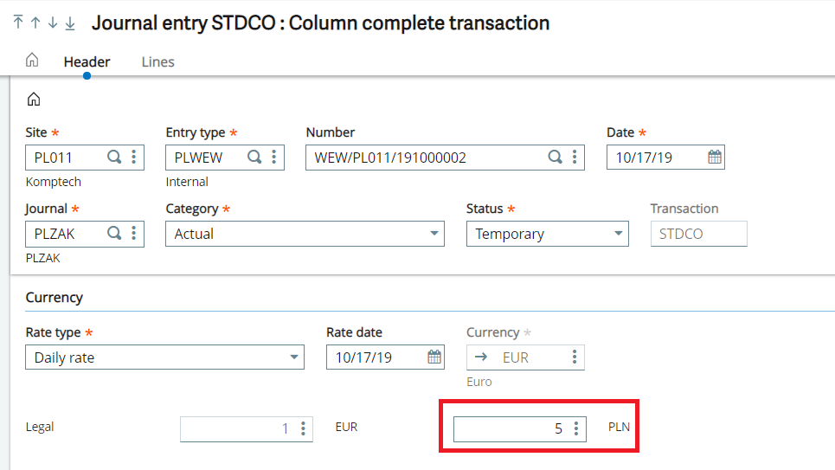Image resolution: width=835 pixels, height=470 pixels.
Task: Click the Number field WEW/PL011/191000002
Action: (445, 158)
